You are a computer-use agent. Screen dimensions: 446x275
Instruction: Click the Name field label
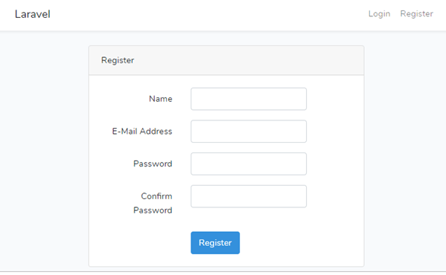point(160,99)
